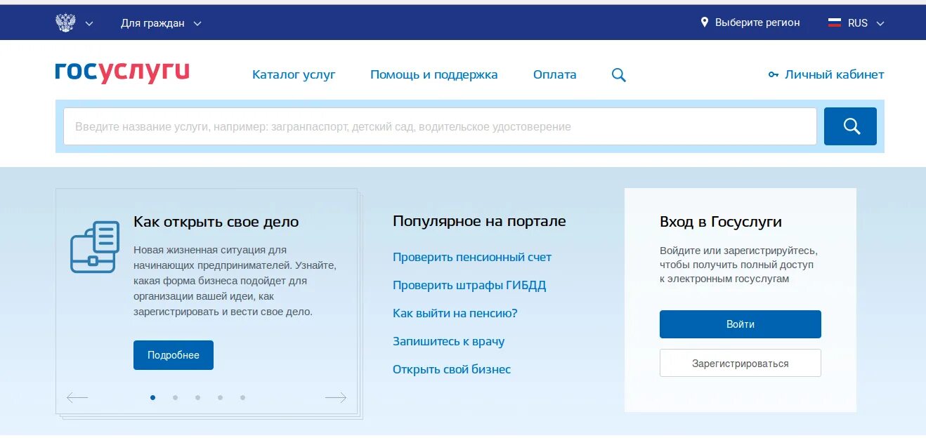The height and width of the screenshot is (445, 926).
Task: Click the Russian flag icon
Action: tap(834, 22)
